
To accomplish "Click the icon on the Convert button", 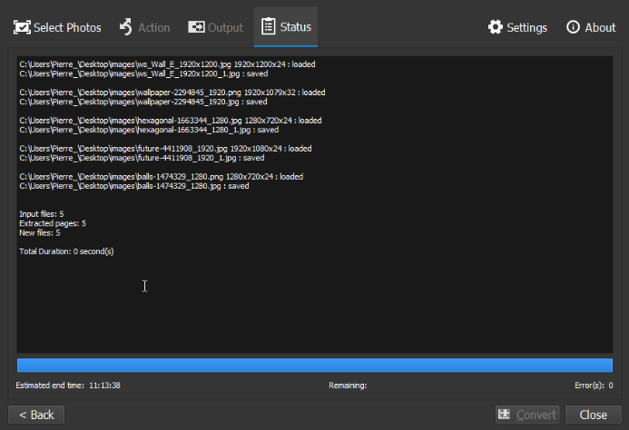I will tap(505, 415).
